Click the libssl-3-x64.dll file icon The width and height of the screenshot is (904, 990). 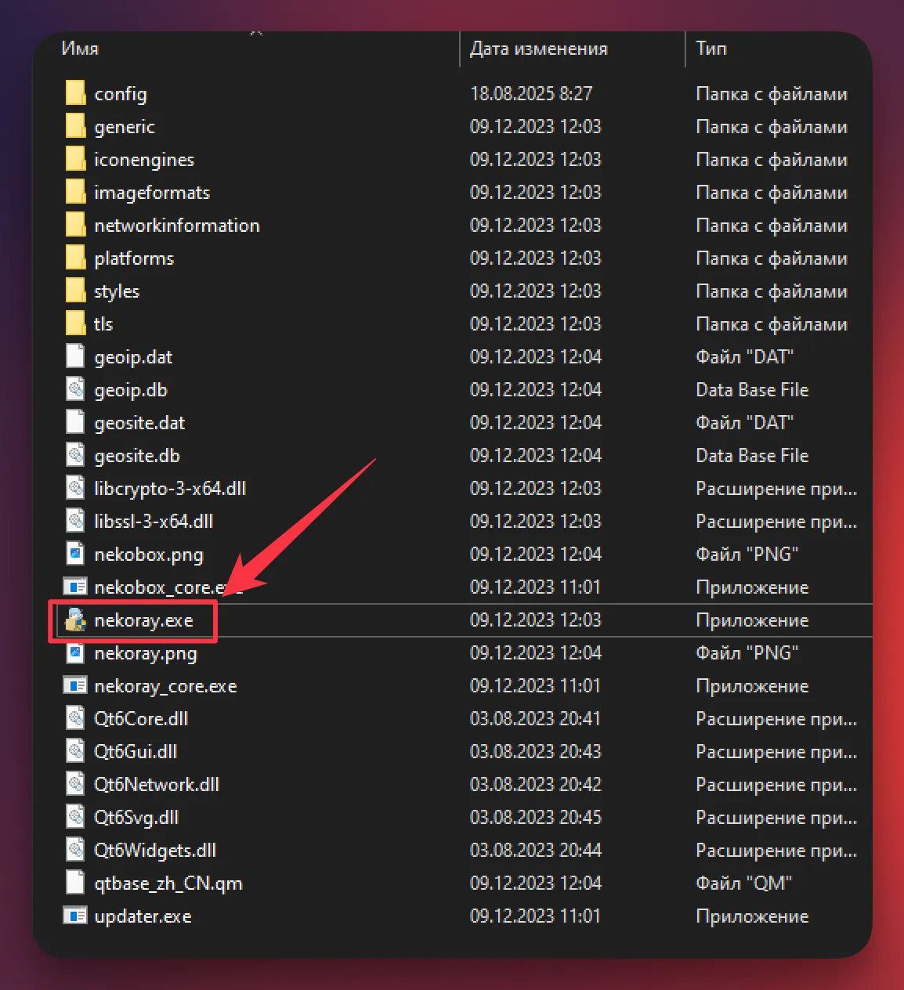click(x=75, y=521)
